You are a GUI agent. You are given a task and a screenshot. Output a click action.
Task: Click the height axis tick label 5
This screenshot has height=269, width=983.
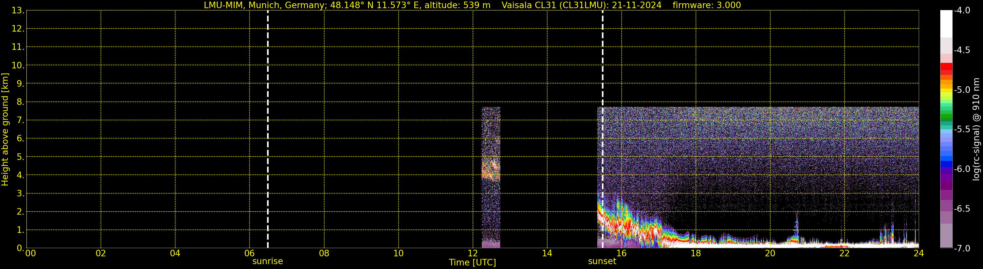20,157
